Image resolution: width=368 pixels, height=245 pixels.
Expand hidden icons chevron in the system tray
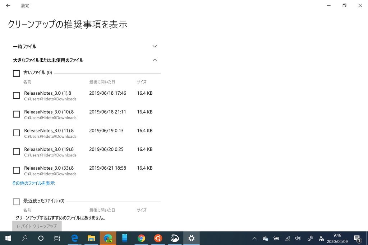(254, 238)
